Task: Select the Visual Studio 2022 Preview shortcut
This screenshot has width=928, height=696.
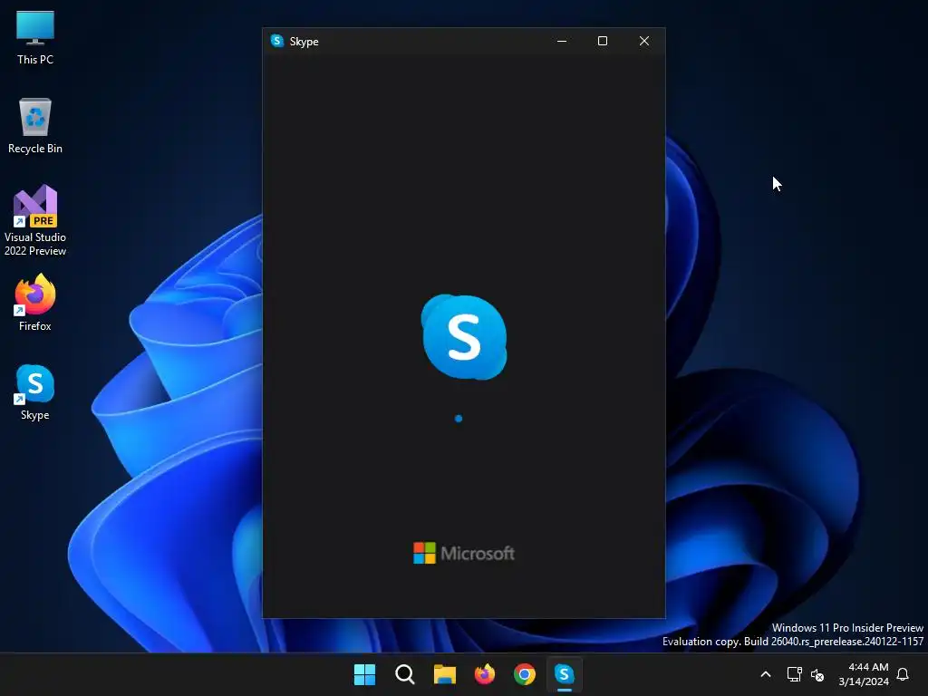Action: (x=35, y=220)
